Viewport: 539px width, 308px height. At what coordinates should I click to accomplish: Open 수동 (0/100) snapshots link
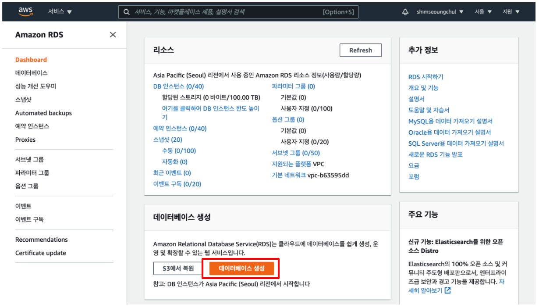tap(179, 151)
